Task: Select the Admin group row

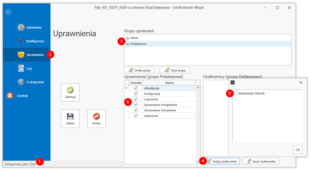Action: coord(208,38)
